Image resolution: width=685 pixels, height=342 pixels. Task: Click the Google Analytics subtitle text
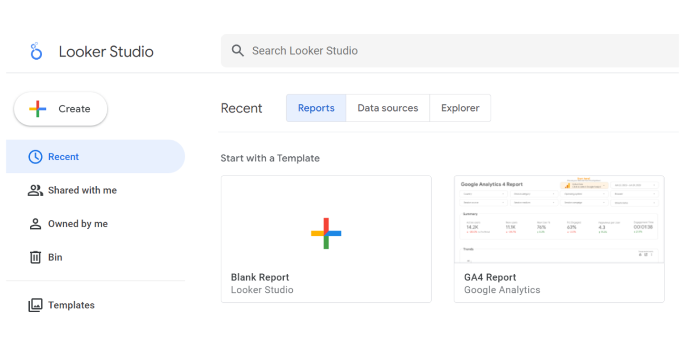click(502, 290)
